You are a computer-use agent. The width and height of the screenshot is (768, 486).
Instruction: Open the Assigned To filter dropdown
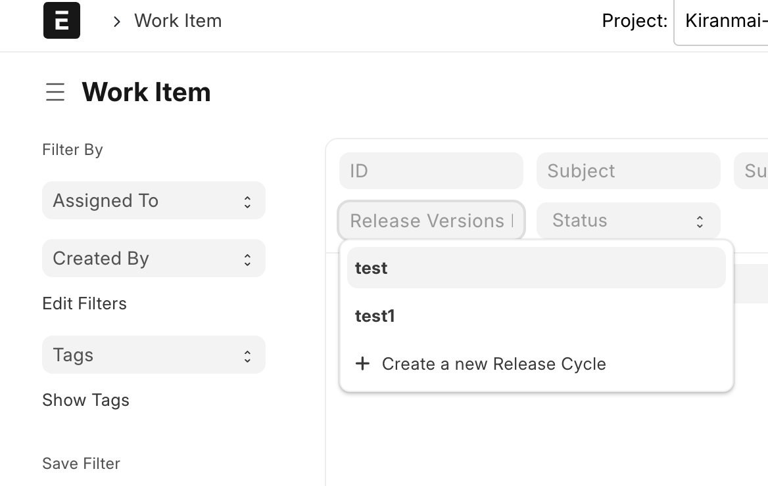pyautogui.click(x=154, y=201)
